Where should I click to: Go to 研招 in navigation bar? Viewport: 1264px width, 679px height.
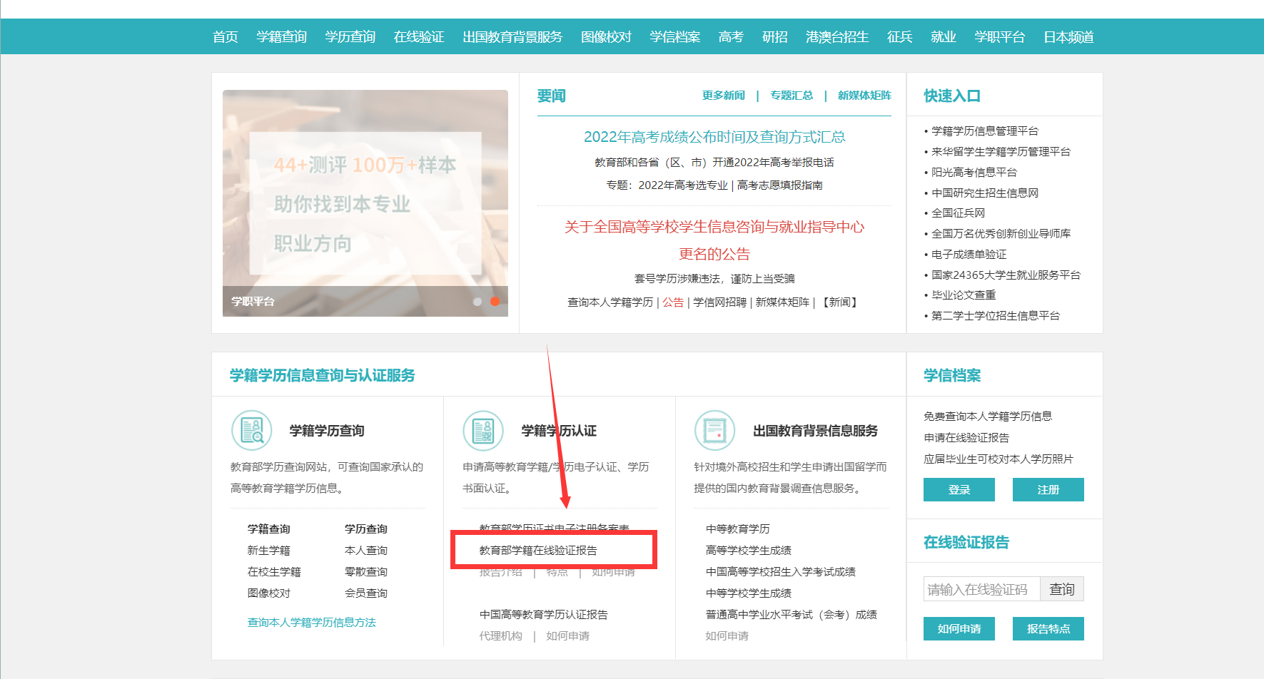[774, 37]
